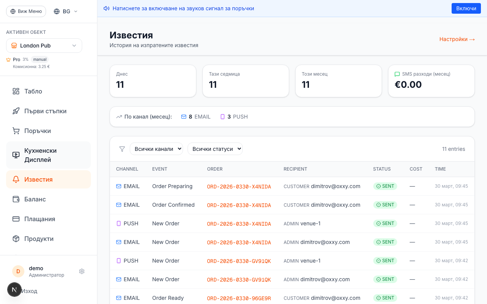Click the filter funnel icon
Viewport: 487px width, 304px height.
122,149
